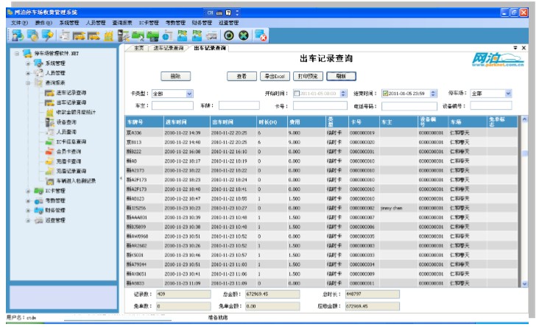Toggle the end time checkbox
The height and width of the screenshot is (327, 539).
tap(385, 94)
